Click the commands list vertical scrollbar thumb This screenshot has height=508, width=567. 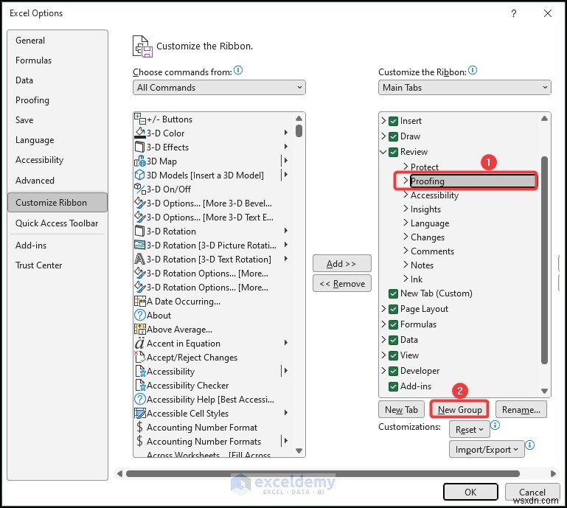pyautogui.click(x=299, y=131)
